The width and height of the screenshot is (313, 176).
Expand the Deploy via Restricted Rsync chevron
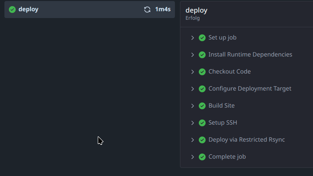(x=193, y=140)
